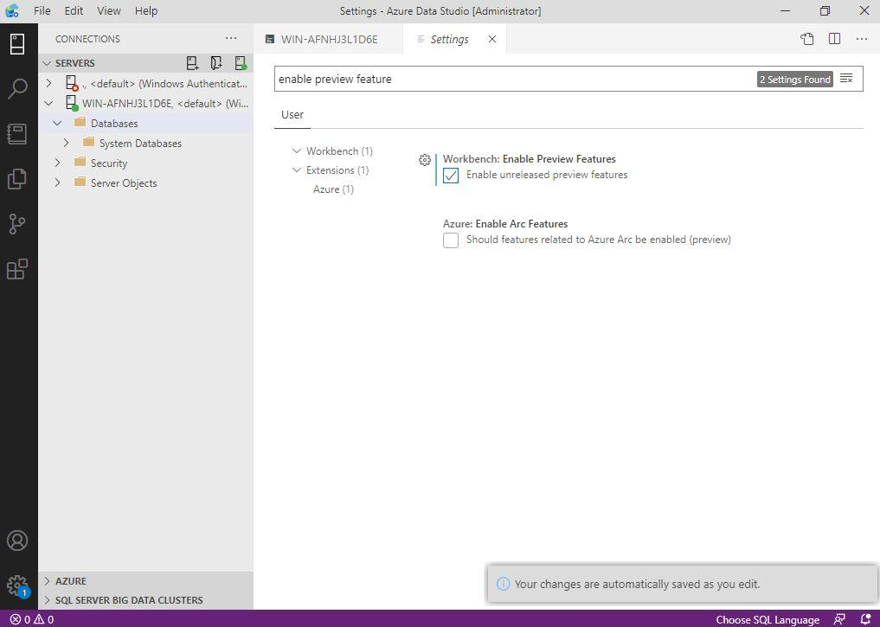Screen dimensions: 880x627
Task: Split the editor to the right
Action: click(x=834, y=39)
